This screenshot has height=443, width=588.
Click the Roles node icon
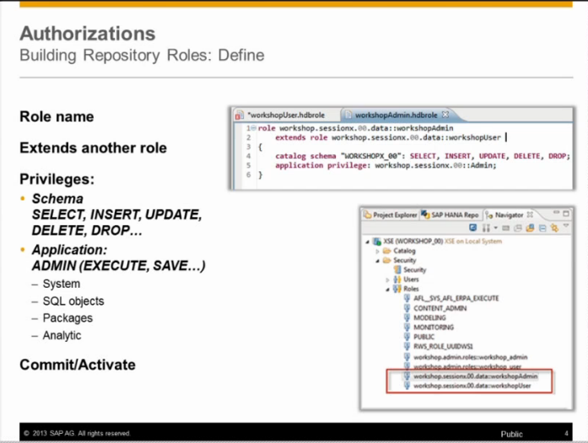397,289
